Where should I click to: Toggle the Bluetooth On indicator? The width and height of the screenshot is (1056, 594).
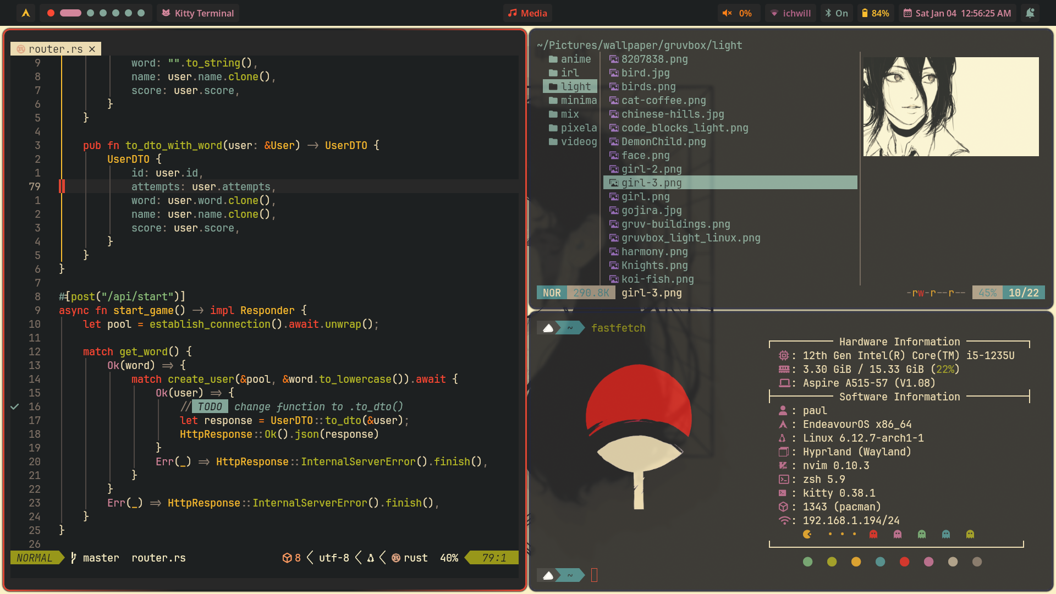click(836, 13)
